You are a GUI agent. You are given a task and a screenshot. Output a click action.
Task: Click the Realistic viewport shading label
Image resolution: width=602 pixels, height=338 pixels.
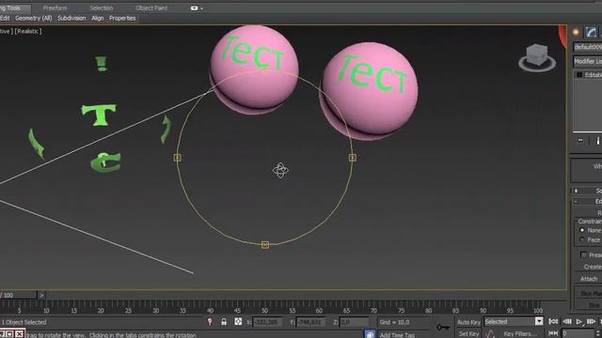[28, 31]
